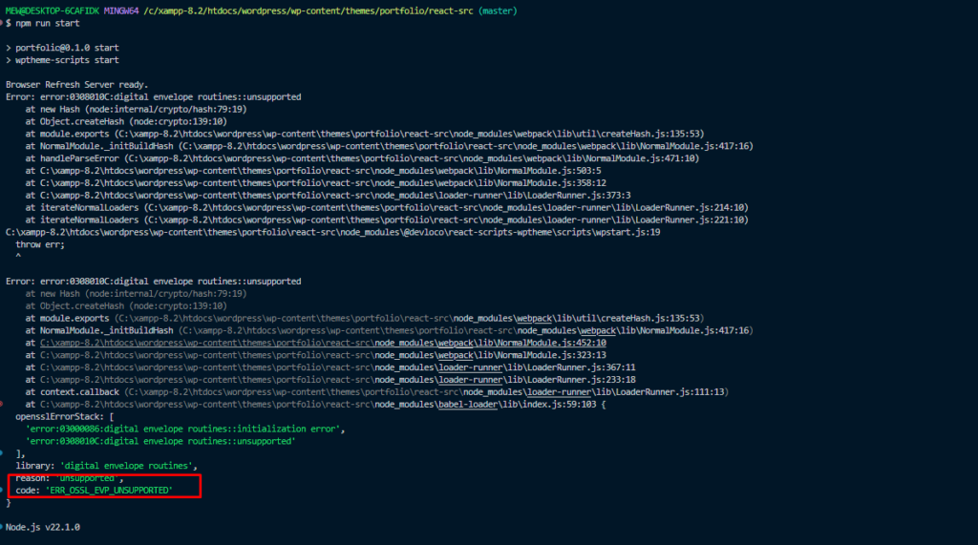This screenshot has width=978, height=545.
Task: Follow loader-runner link in LoaderRunner.js:367:11 line
Action: (x=469, y=367)
